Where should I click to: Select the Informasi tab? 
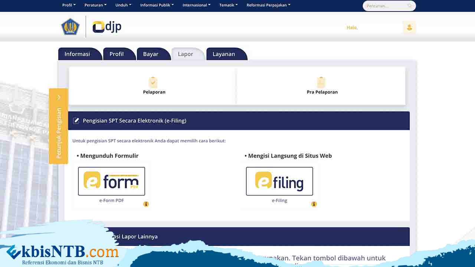tap(77, 54)
